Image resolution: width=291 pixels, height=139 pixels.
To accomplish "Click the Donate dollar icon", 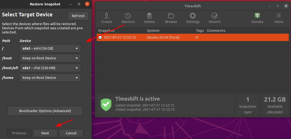I will 257,16.
